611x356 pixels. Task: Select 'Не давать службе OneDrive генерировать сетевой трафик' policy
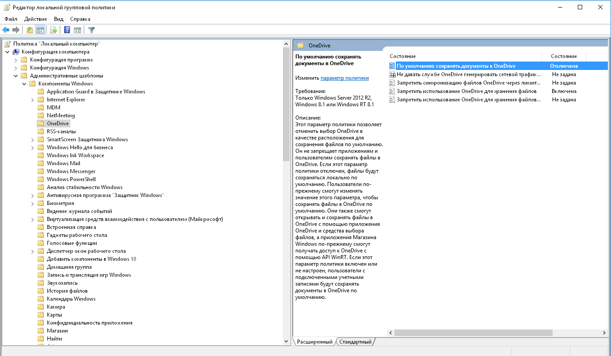coord(468,74)
